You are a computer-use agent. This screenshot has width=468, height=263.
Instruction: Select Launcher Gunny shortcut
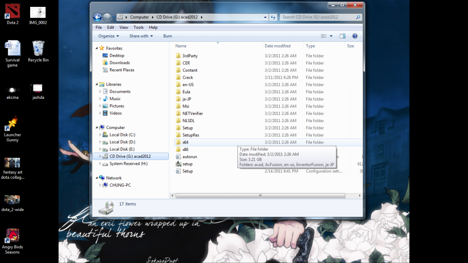coord(12,129)
